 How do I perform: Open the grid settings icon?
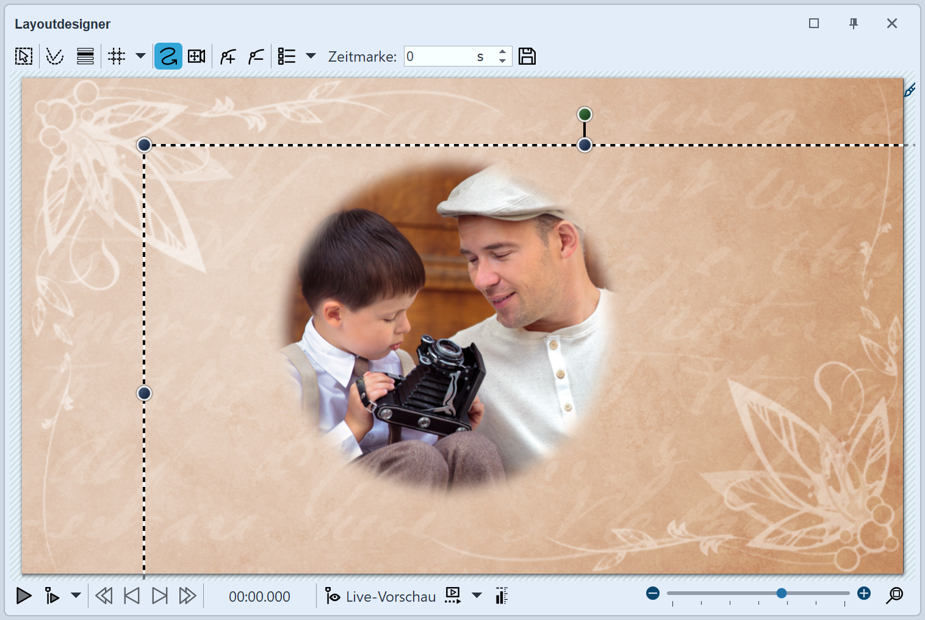point(115,56)
